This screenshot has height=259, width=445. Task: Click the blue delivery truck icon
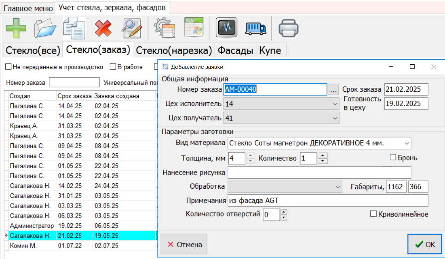tap(256, 28)
